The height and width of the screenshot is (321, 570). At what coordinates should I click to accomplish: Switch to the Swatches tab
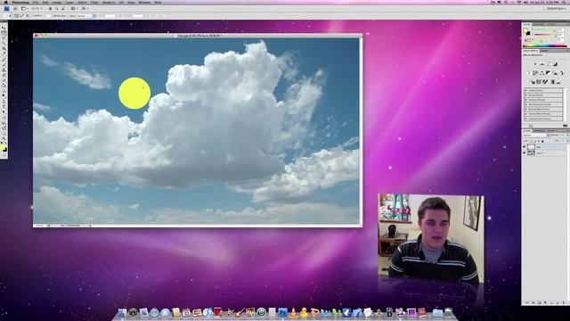539,25
